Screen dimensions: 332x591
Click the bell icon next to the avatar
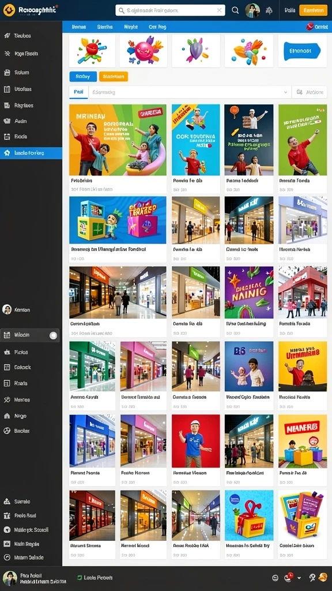coord(269,10)
